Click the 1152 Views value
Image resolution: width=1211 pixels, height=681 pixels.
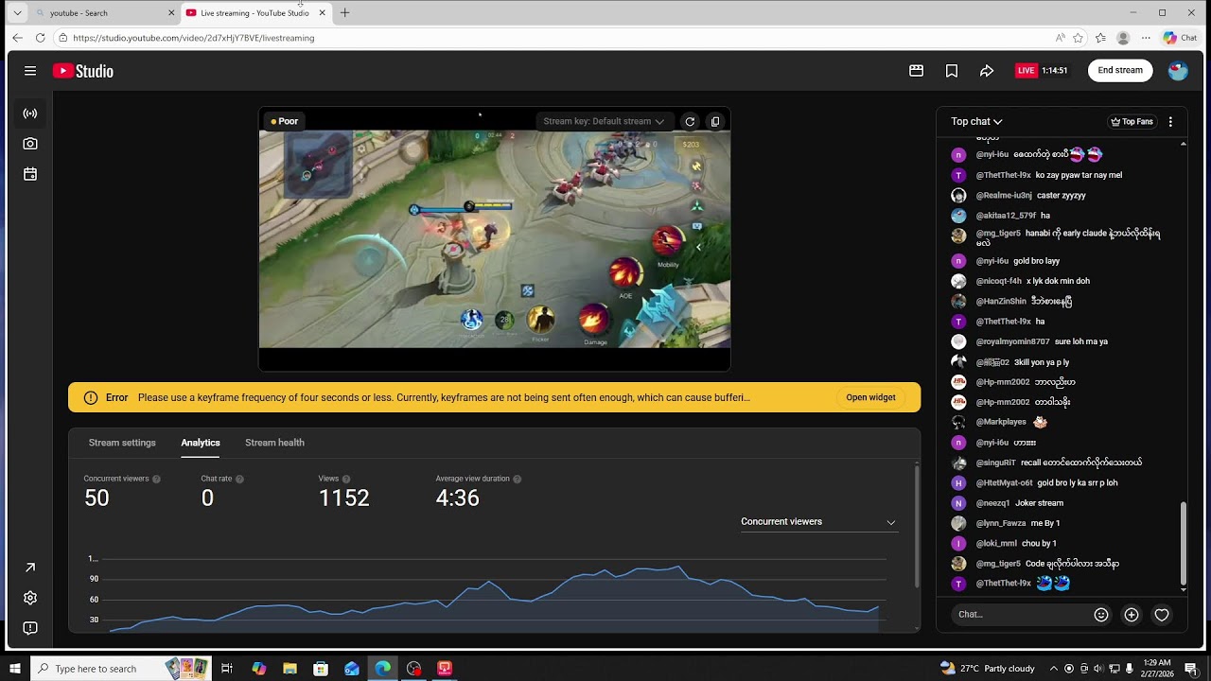(343, 498)
